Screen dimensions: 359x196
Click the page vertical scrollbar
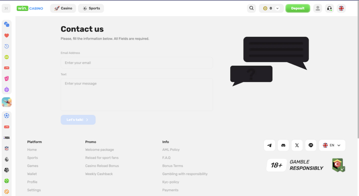coord(358,70)
